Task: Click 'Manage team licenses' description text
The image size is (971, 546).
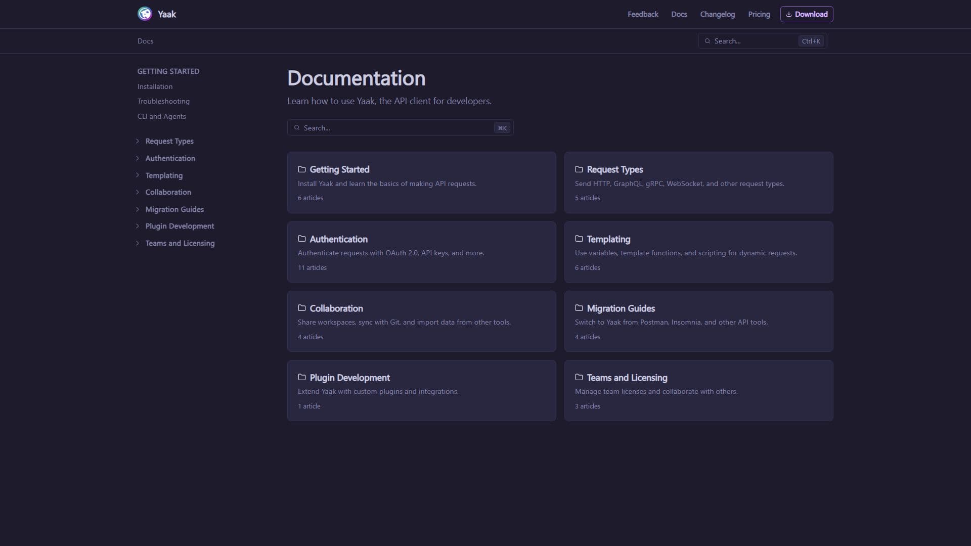Action: click(656, 391)
